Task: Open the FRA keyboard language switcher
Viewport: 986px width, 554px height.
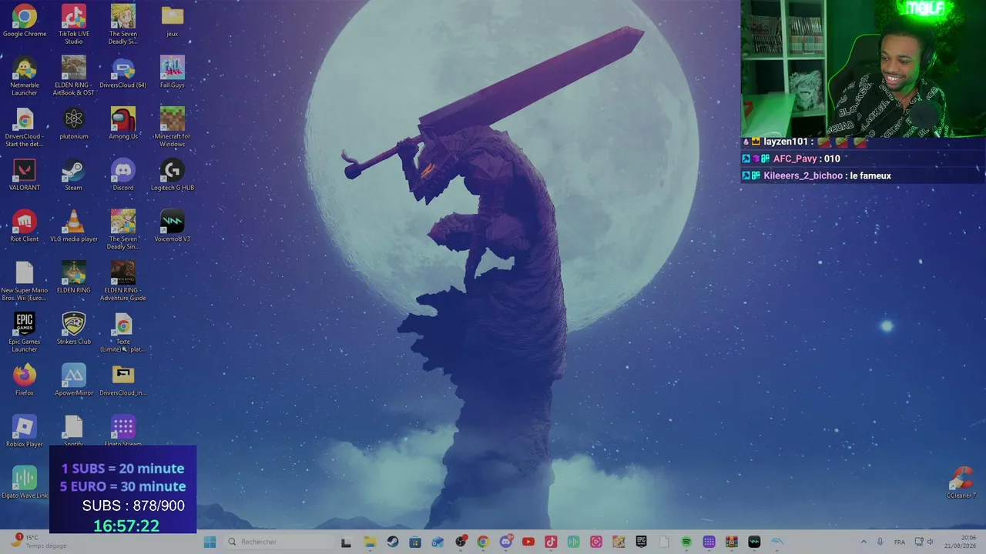Action: tap(900, 542)
